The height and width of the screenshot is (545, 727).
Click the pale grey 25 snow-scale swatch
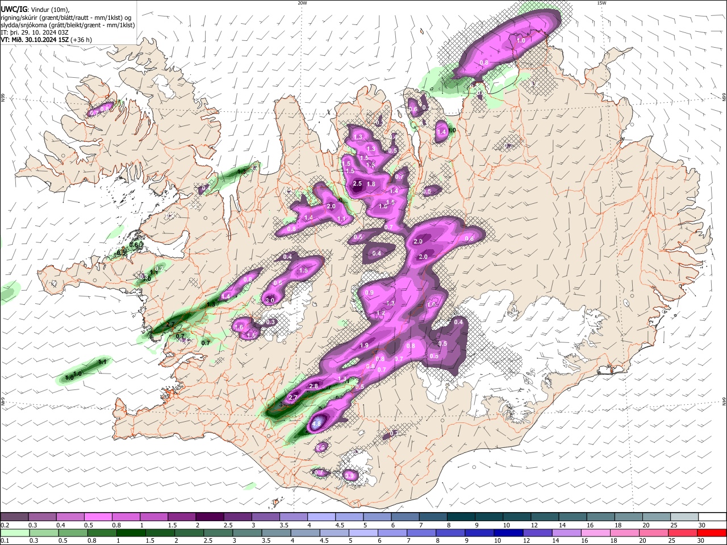(684, 517)
